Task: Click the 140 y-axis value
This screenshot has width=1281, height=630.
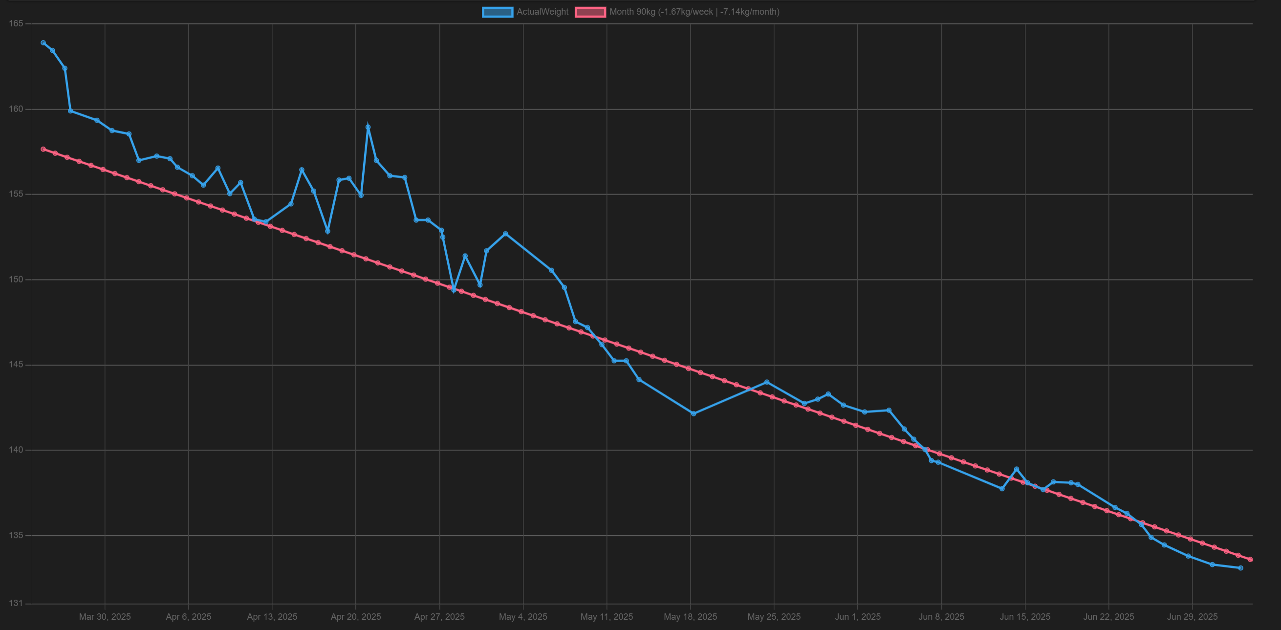Action: [x=16, y=450]
